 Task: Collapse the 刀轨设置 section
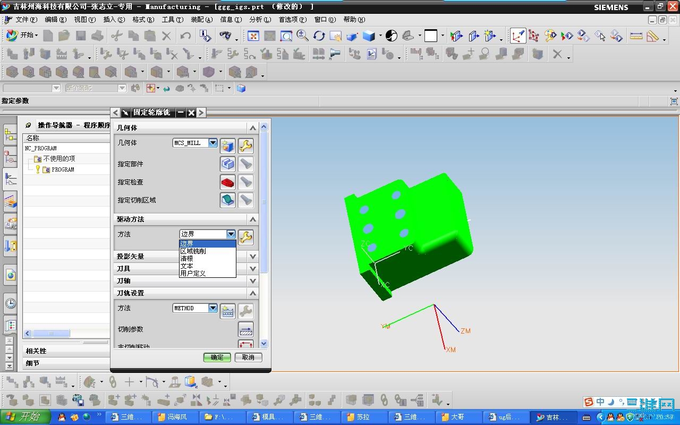tap(253, 293)
